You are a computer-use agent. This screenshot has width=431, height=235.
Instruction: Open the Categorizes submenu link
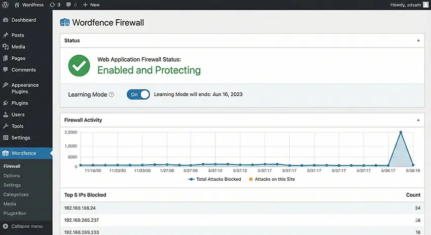tap(16, 194)
